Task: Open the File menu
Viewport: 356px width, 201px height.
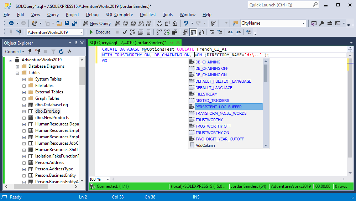Action: [7, 15]
